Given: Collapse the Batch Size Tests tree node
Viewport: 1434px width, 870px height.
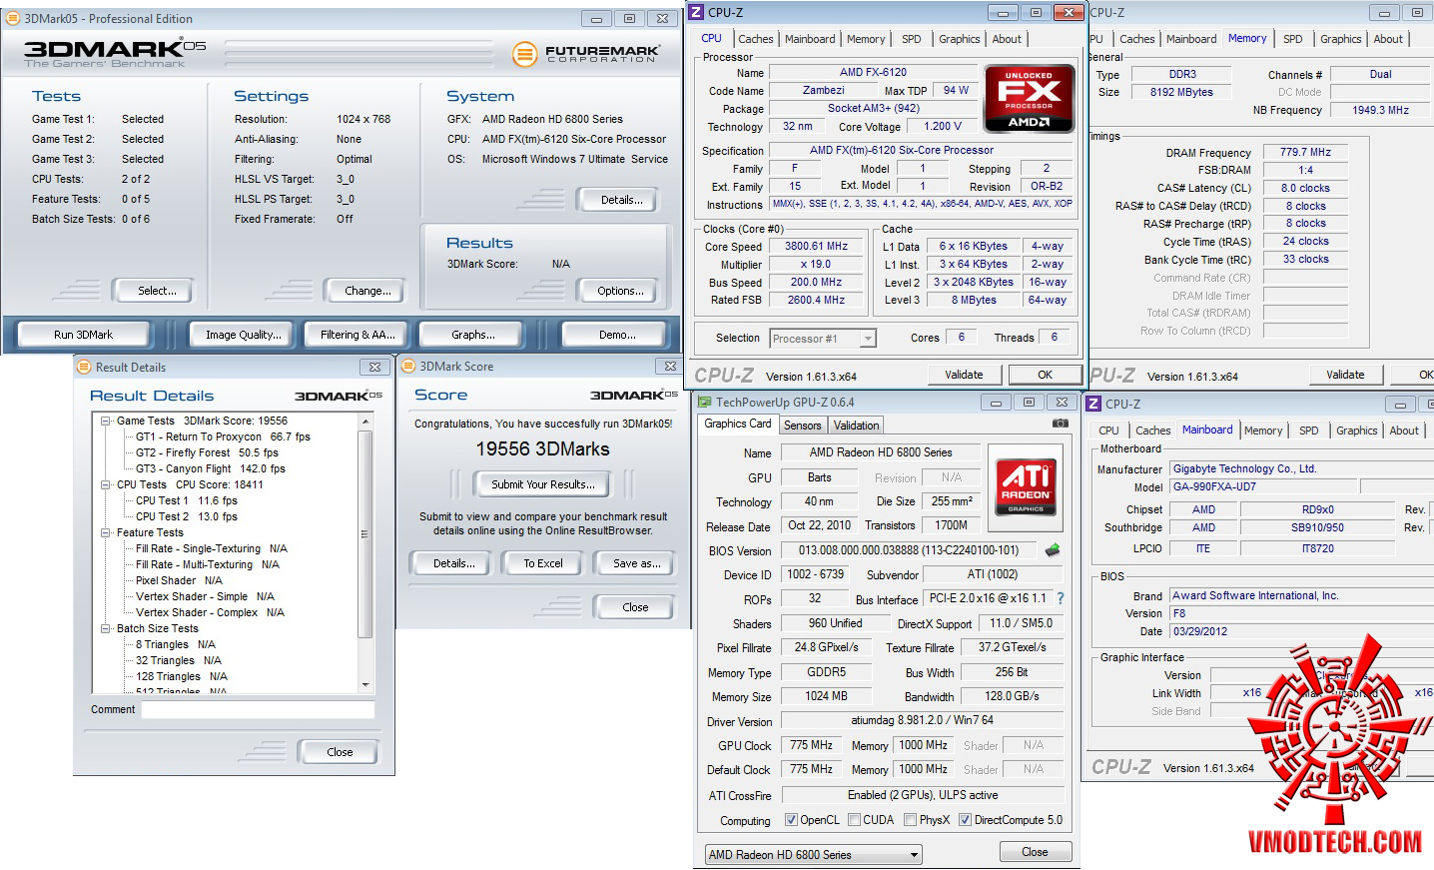Looking at the screenshot, I should [x=105, y=628].
